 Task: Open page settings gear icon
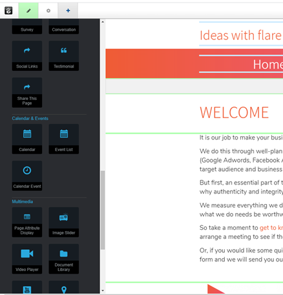(x=48, y=10)
